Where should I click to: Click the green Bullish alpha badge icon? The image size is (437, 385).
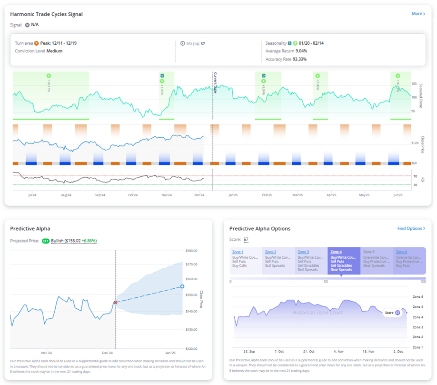[45, 241]
